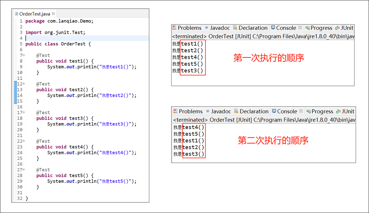The image size is (369, 213).
Task: Open JUnit tab in upper console panel
Action: point(344,28)
